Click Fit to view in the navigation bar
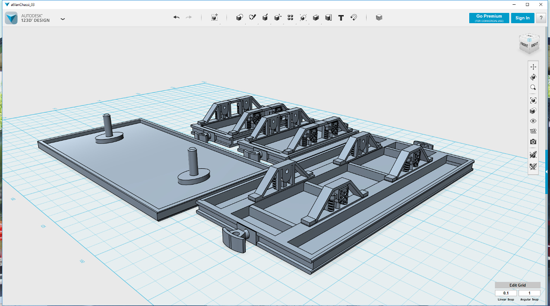Image resolution: width=550 pixels, height=306 pixels. (533, 100)
